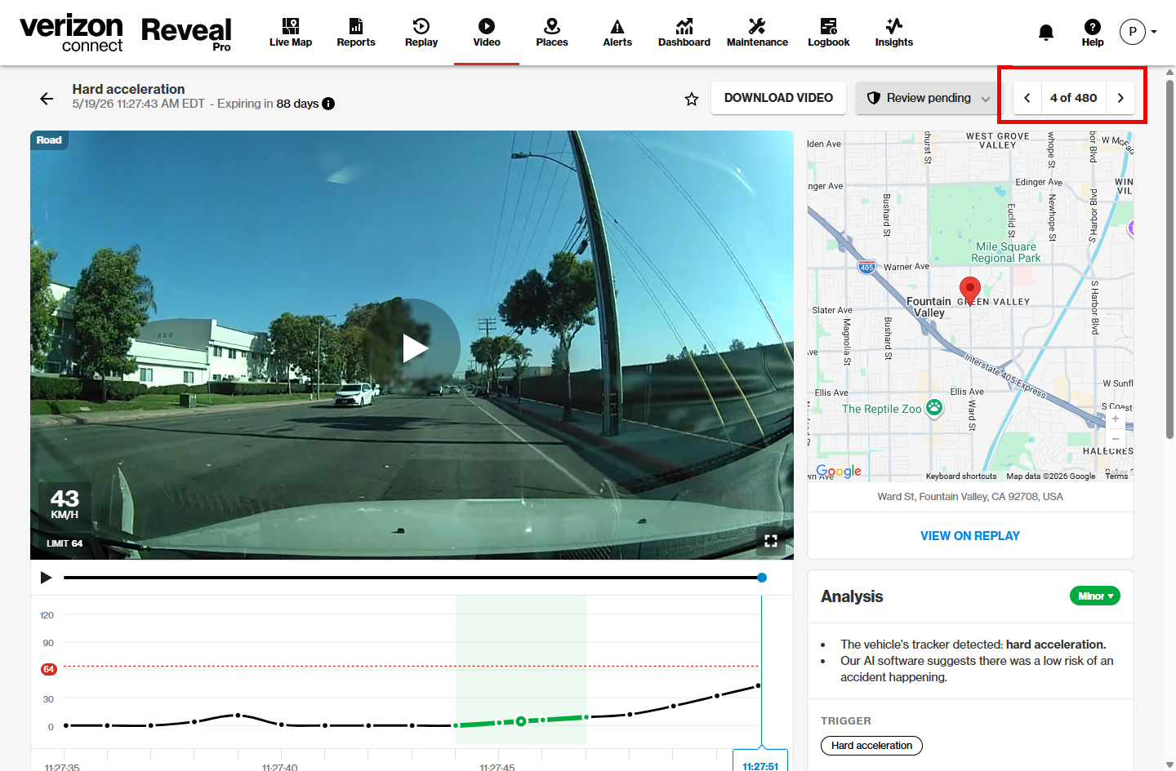Click the 64 speed limit label on graph
Viewport: 1176px width, 771px height.
pos(49,669)
